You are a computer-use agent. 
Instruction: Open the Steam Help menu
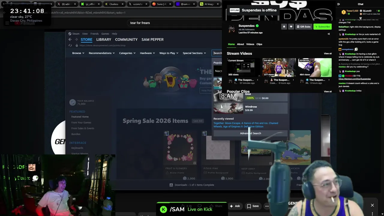click(x=114, y=34)
